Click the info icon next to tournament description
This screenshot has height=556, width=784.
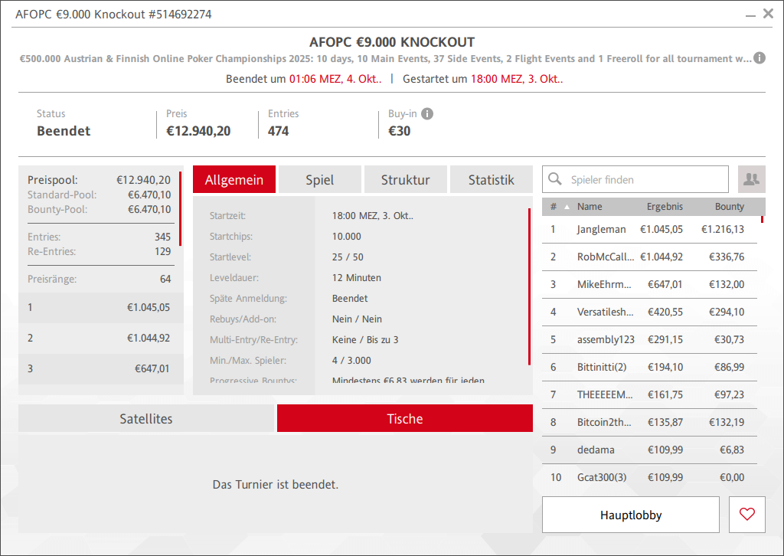coord(759,58)
